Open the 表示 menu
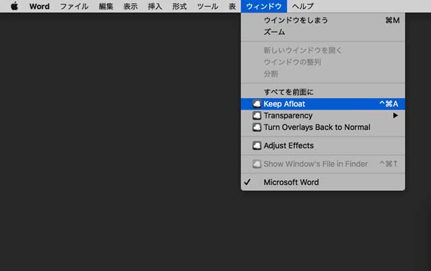 (130, 6)
